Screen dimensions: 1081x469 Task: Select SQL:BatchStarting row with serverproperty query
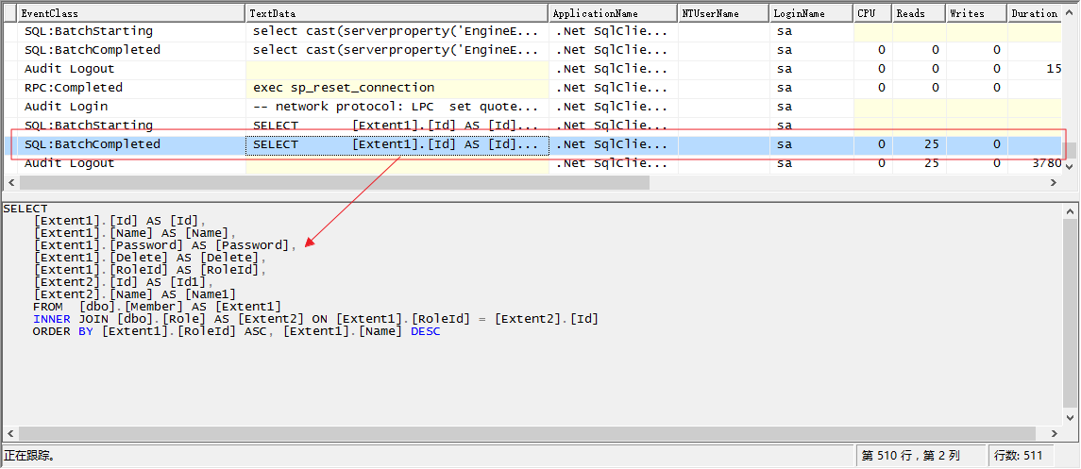[x=532, y=31]
